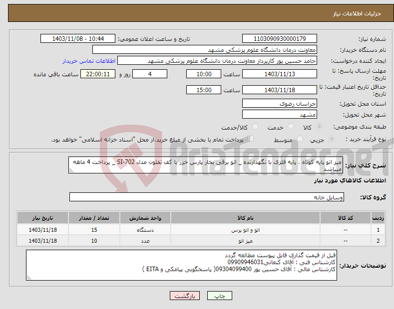Image resolution: width=394 pixels, height=309 pixels.
Task: Click the remaining days field showing 4
Action: pyautogui.click(x=150, y=74)
